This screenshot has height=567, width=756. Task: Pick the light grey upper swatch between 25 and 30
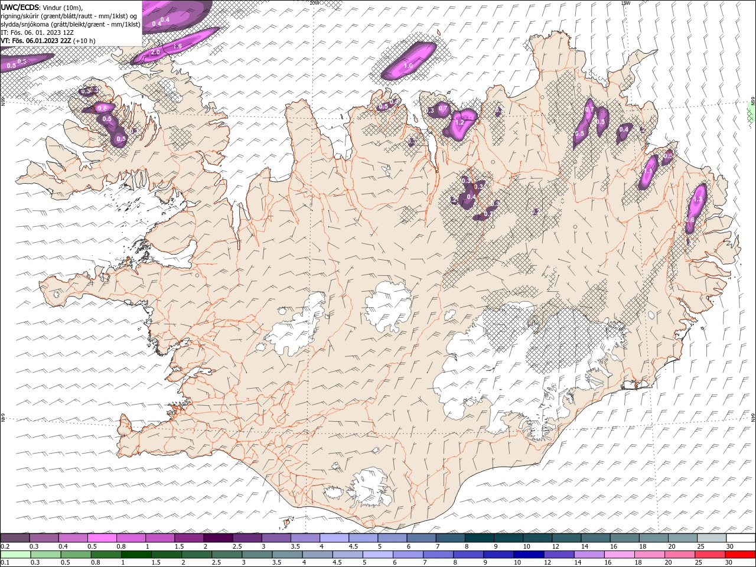point(711,538)
